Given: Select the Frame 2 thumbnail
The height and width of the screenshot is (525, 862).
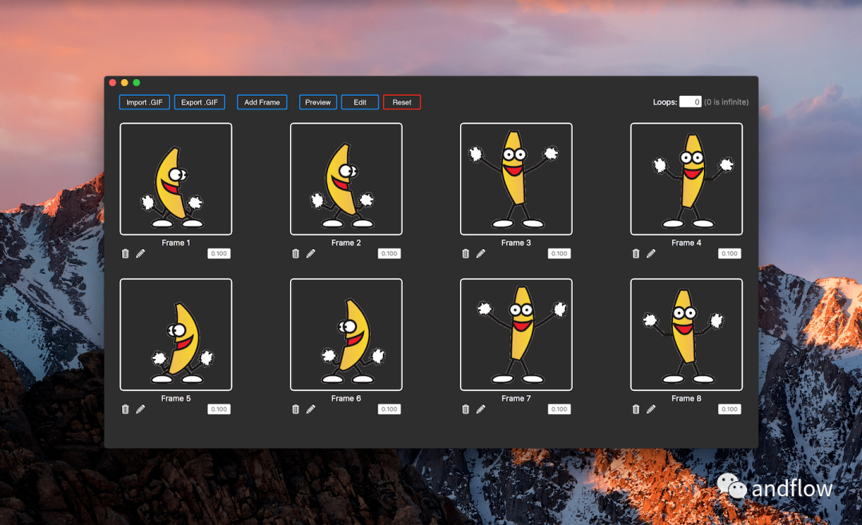Looking at the screenshot, I should click(x=346, y=177).
